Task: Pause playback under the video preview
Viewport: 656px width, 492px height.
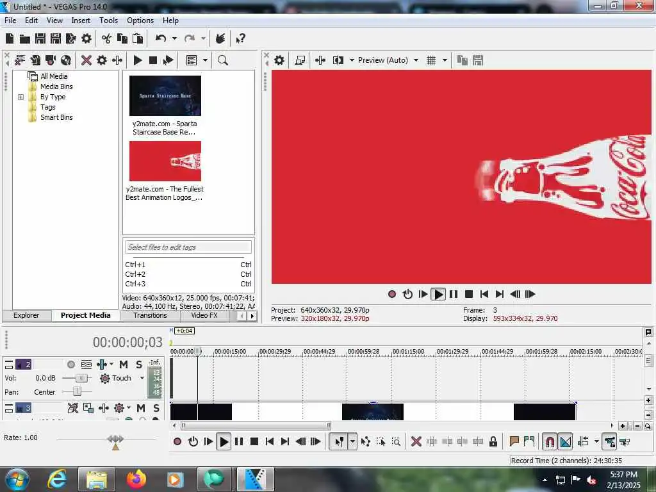Action: tap(454, 294)
